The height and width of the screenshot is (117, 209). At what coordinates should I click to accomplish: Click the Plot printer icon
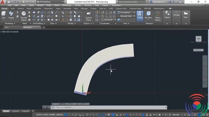pyautogui.click(x=24, y=2)
